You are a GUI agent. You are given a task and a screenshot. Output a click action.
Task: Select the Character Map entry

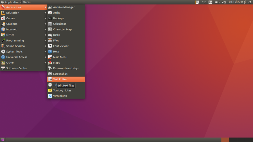coord(62,29)
